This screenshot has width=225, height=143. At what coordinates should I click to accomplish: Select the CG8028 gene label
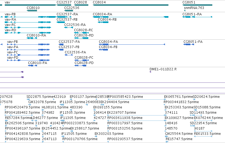click(80, 2)
